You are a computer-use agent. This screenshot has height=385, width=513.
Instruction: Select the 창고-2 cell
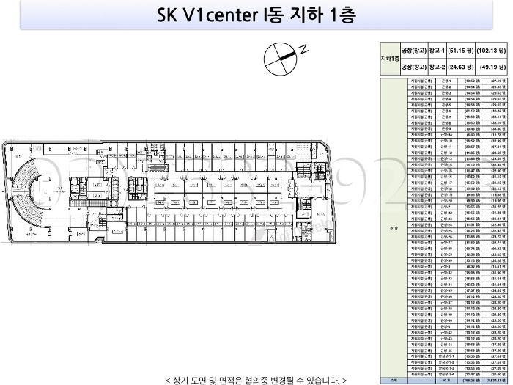pyautogui.click(x=437, y=67)
